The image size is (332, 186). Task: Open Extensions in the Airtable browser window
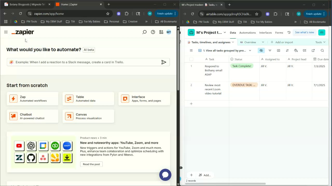pos(275,14)
